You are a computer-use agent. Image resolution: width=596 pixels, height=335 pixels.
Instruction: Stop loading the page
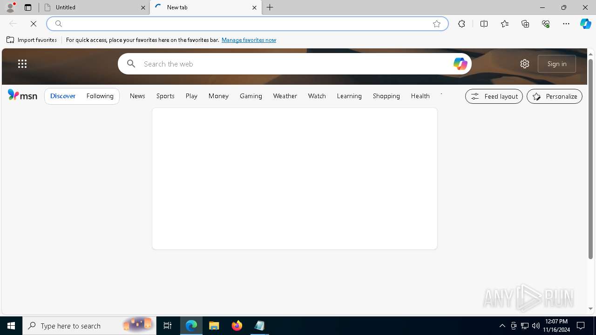pos(34,24)
